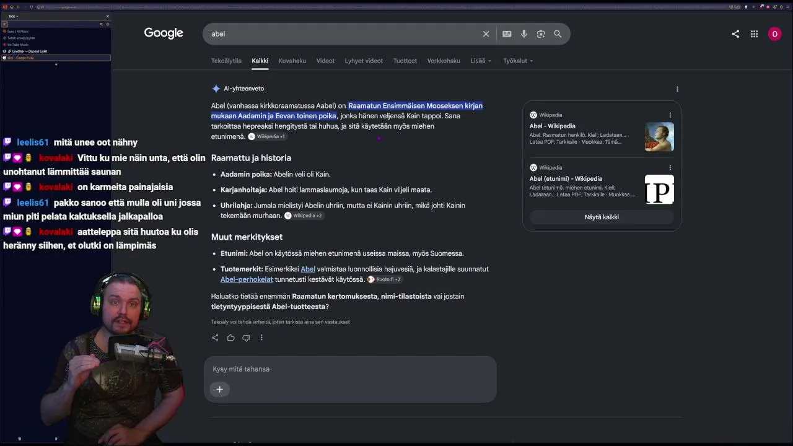Add an attachment with the plus button
Image resolution: width=793 pixels, height=446 pixels.
(219, 389)
